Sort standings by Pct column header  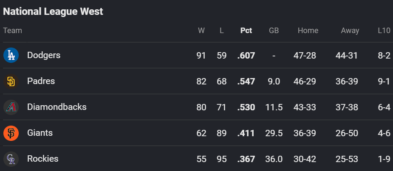[246, 31]
